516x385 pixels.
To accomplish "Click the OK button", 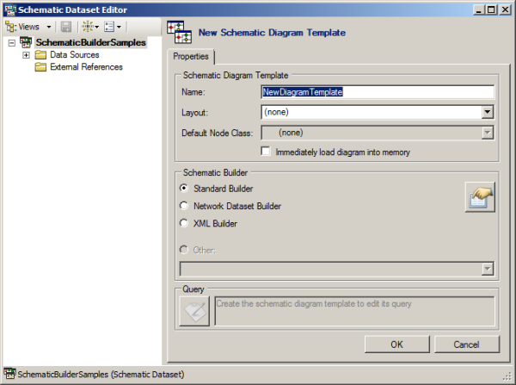I will point(396,345).
